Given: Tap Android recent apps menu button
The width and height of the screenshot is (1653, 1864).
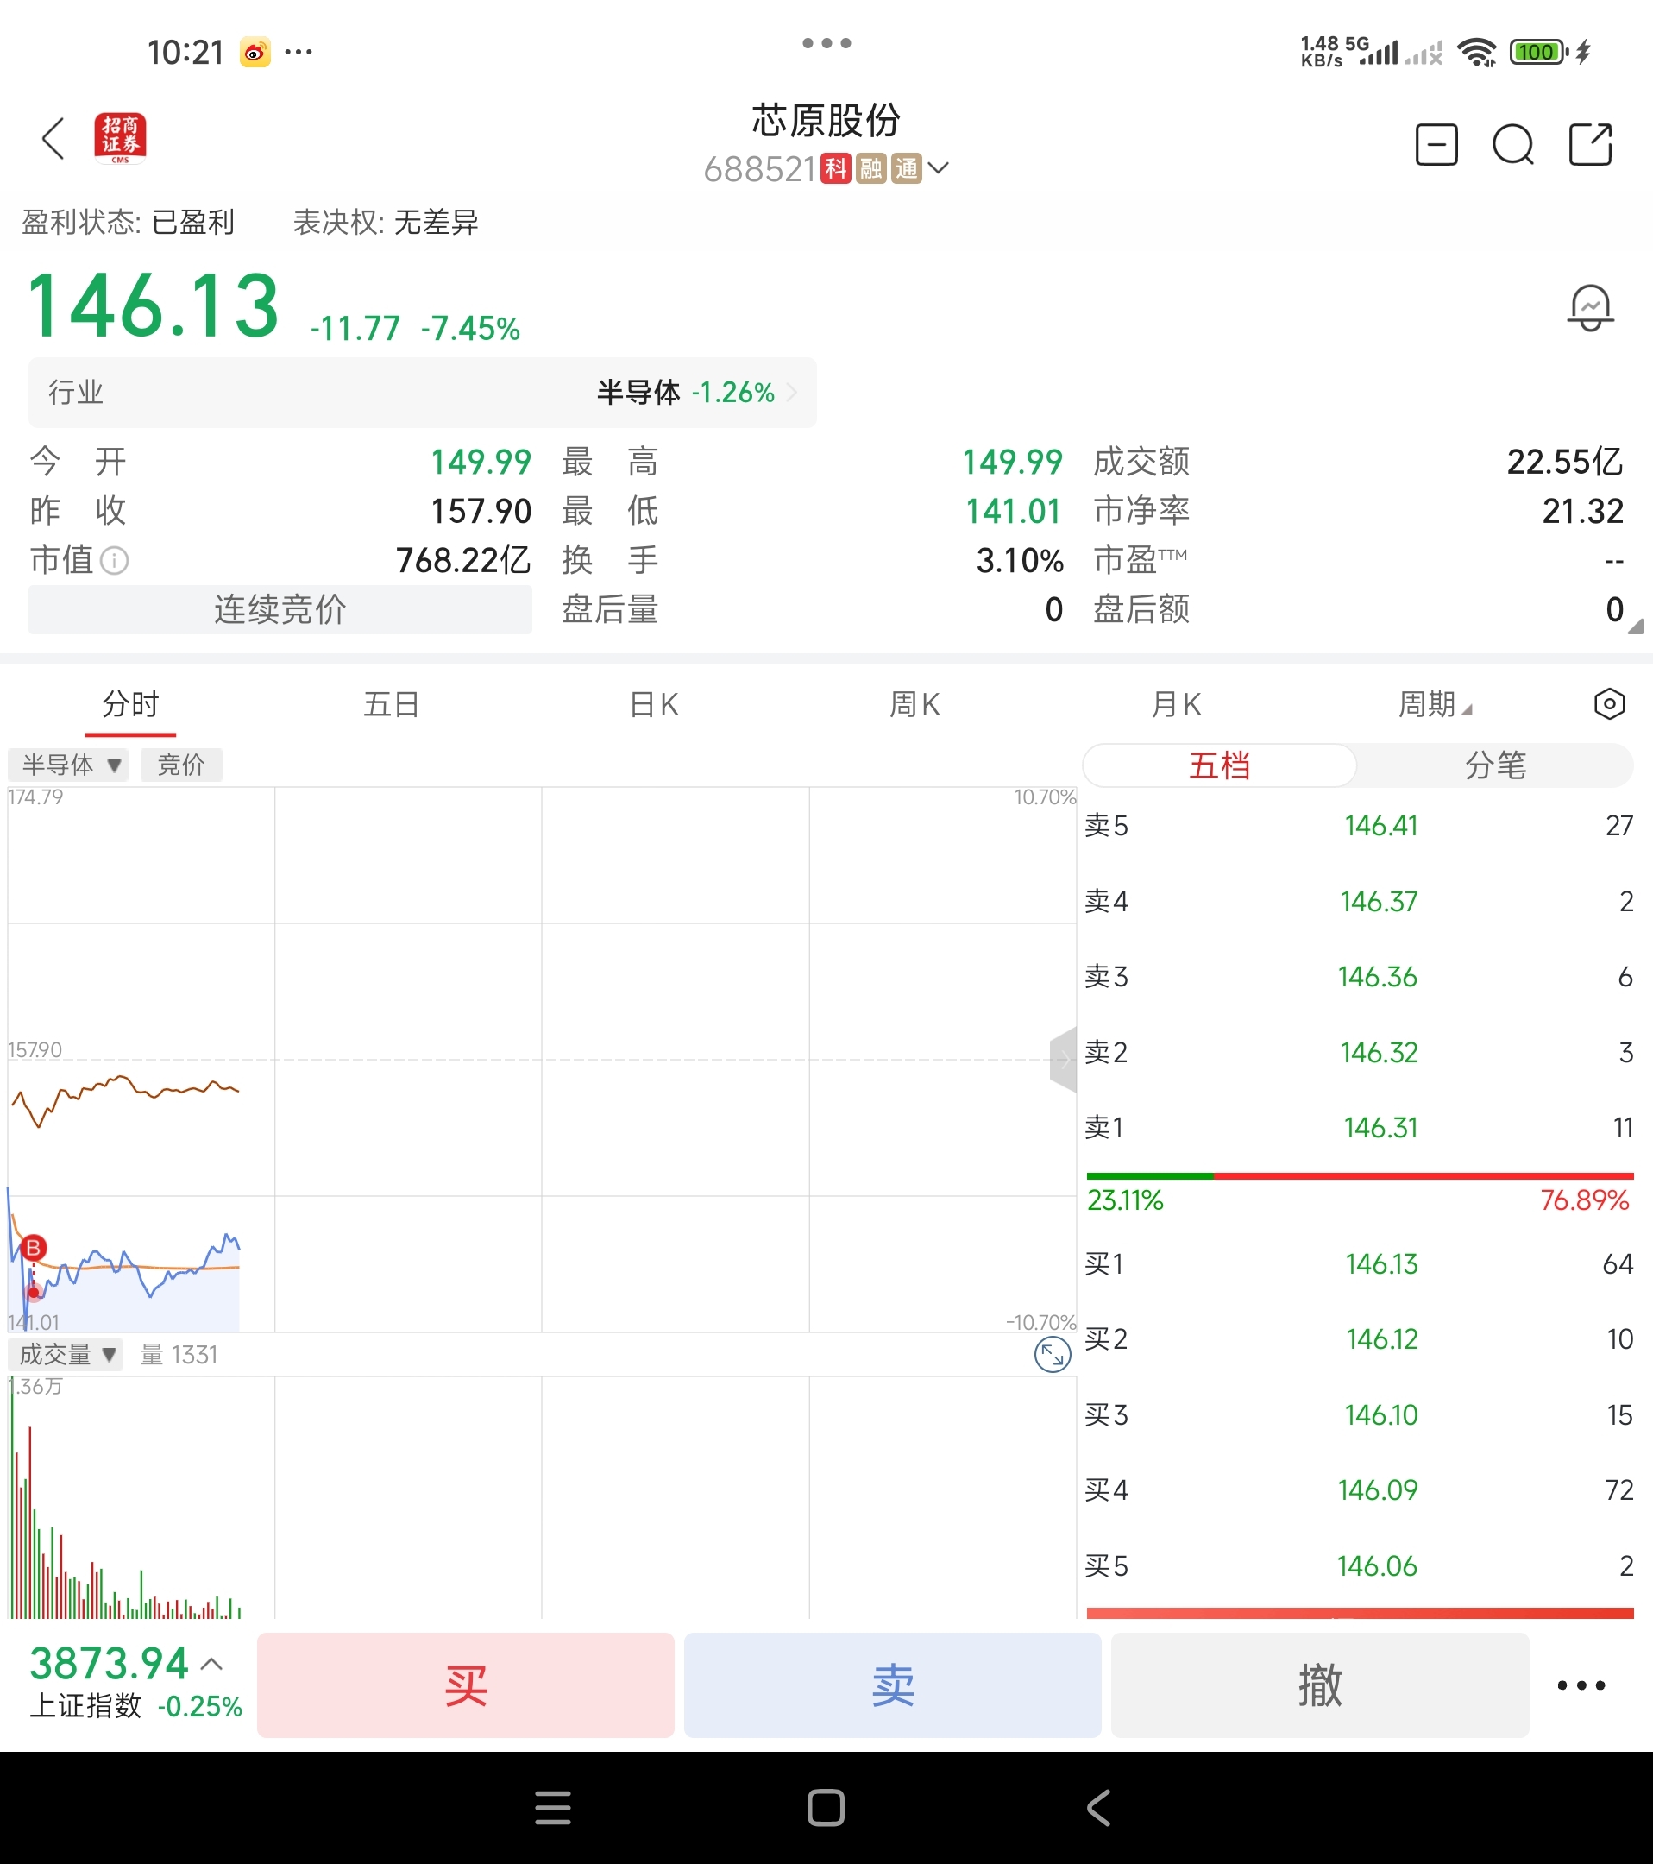Looking at the screenshot, I should [x=552, y=1807].
